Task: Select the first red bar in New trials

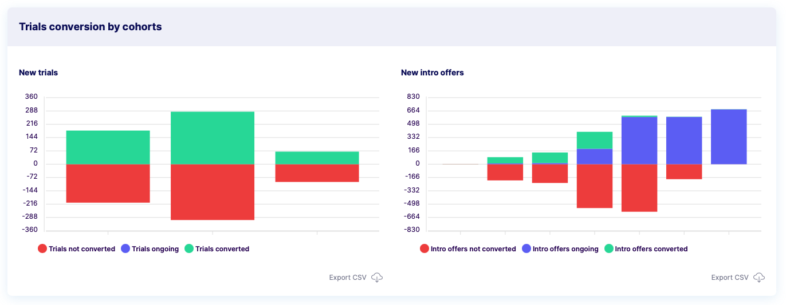Action: tap(108, 183)
